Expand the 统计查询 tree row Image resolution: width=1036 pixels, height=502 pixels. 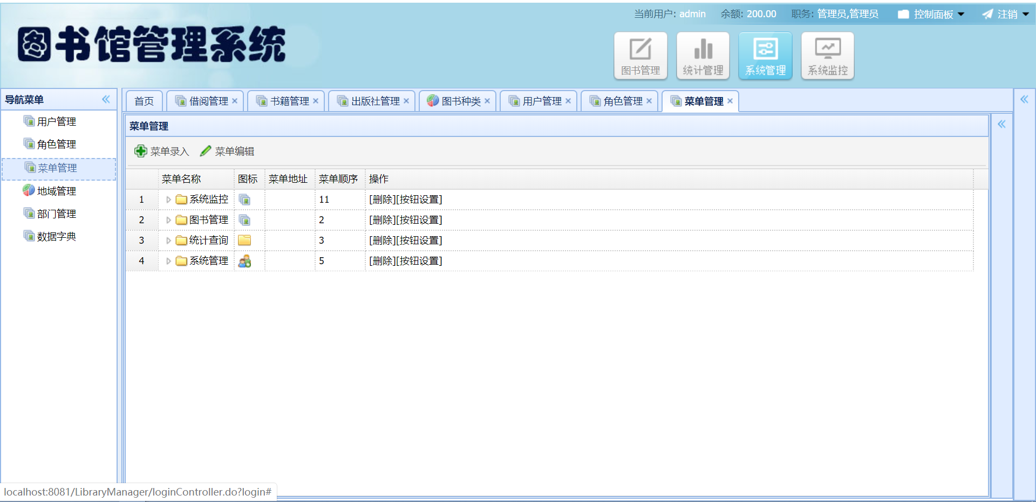point(168,240)
